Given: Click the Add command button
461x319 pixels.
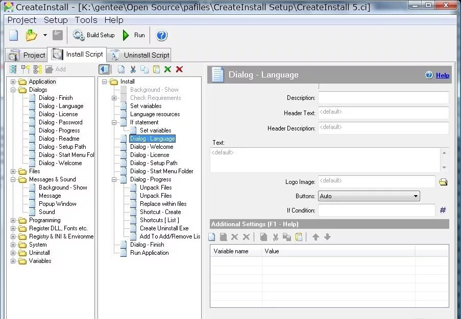Looking at the screenshot, I should pyautogui.click(x=55, y=69).
